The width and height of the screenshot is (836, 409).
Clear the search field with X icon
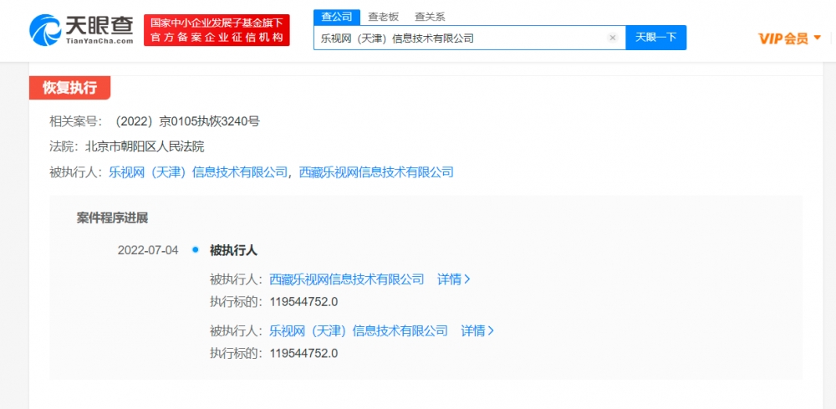pyautogui.click(x=613, y=38)
